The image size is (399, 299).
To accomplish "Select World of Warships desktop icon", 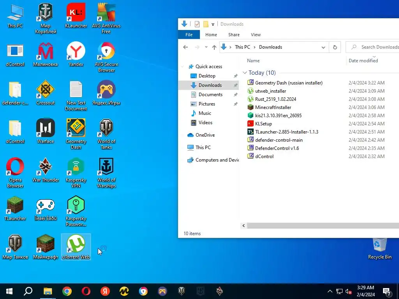I will click(x=106, y=173).
